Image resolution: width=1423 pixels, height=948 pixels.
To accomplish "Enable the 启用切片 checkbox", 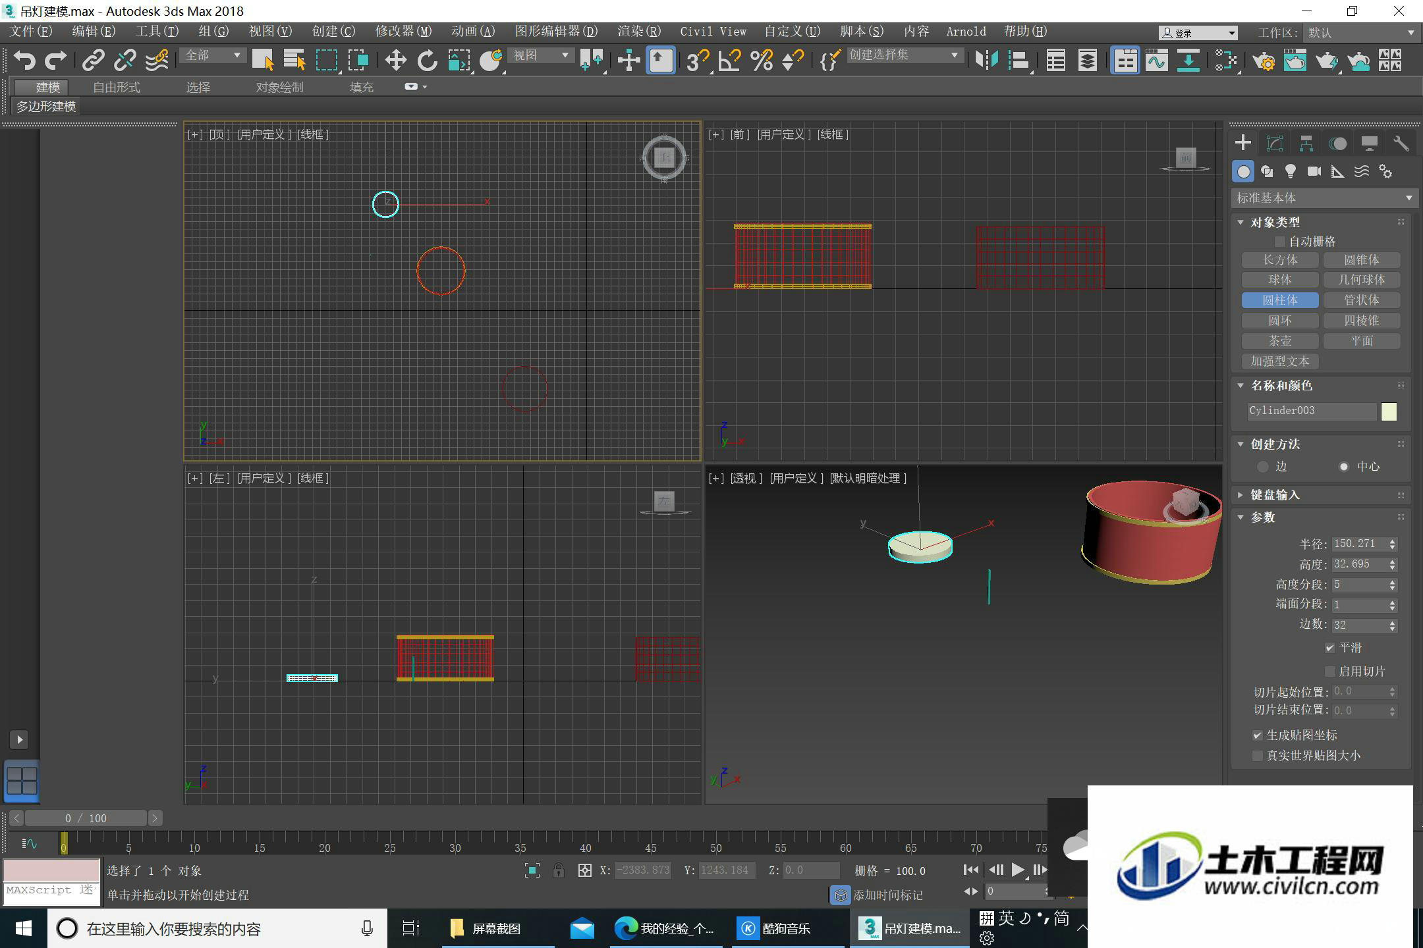I will (1330, 671).
